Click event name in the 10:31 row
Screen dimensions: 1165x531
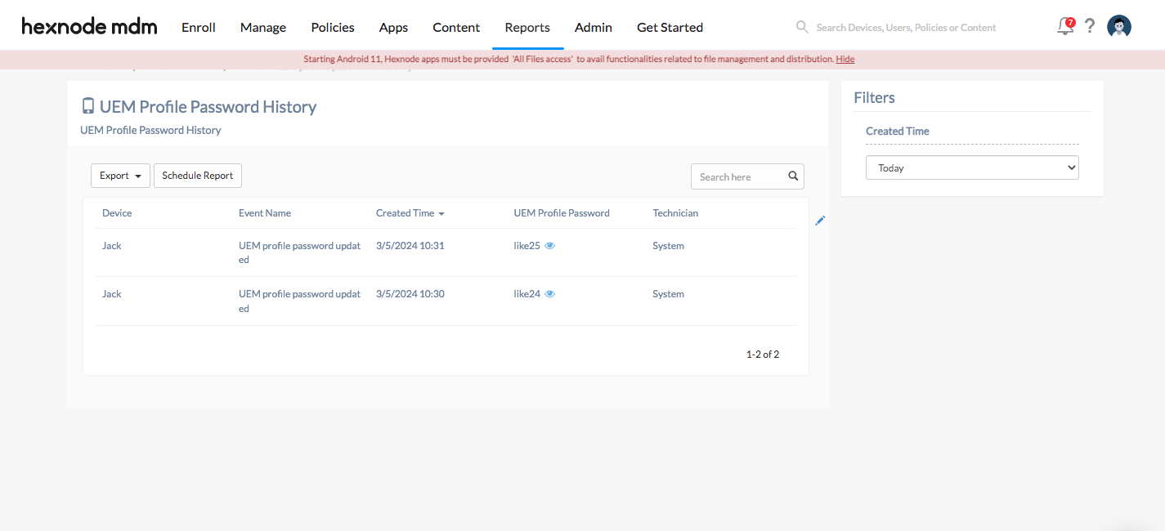(299, 252)
